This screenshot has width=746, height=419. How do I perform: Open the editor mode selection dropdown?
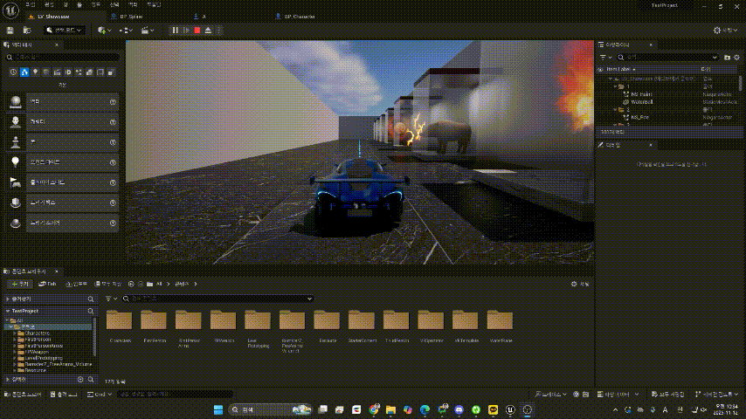coord(65,30)
